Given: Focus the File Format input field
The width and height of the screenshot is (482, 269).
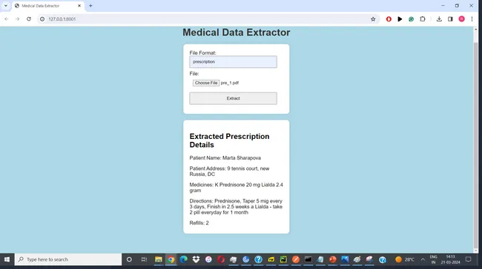Looking at the screenshot, I should [233, 61].
